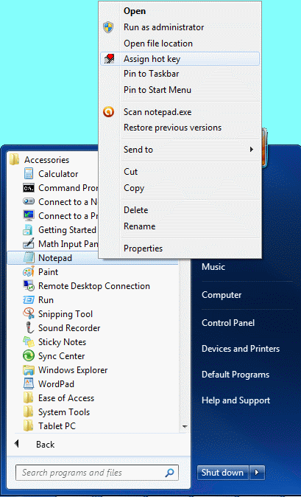Click the Run program icon
301x497 pixels.
tap(29, 300)
